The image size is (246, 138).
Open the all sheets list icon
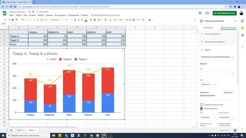(x=11, y=130)
